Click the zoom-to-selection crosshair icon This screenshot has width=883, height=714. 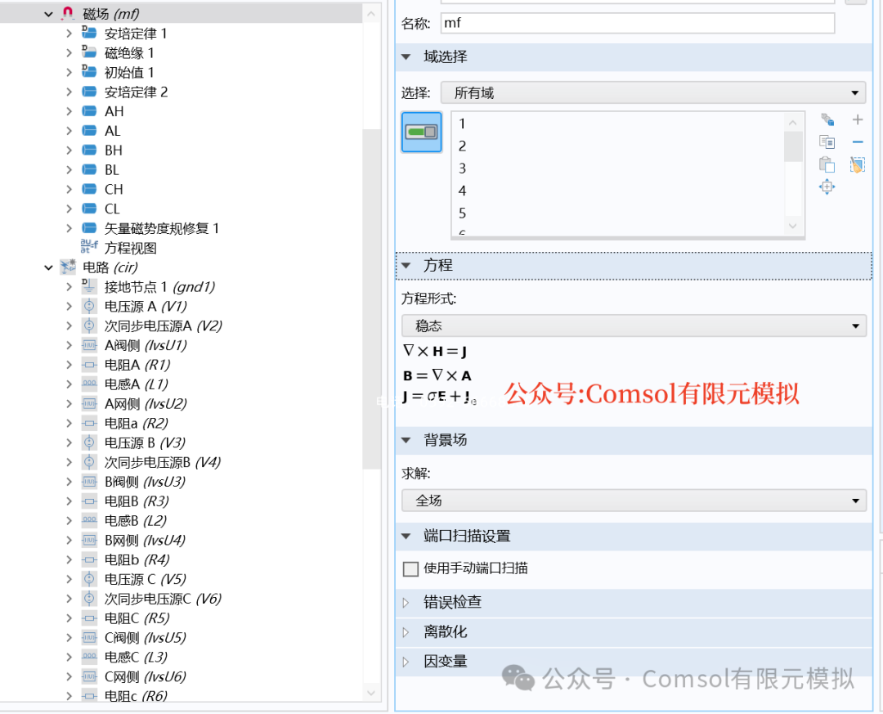pyautogui.click(x=827, y=186)
